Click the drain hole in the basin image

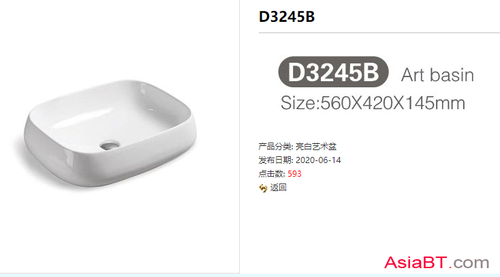110,145
